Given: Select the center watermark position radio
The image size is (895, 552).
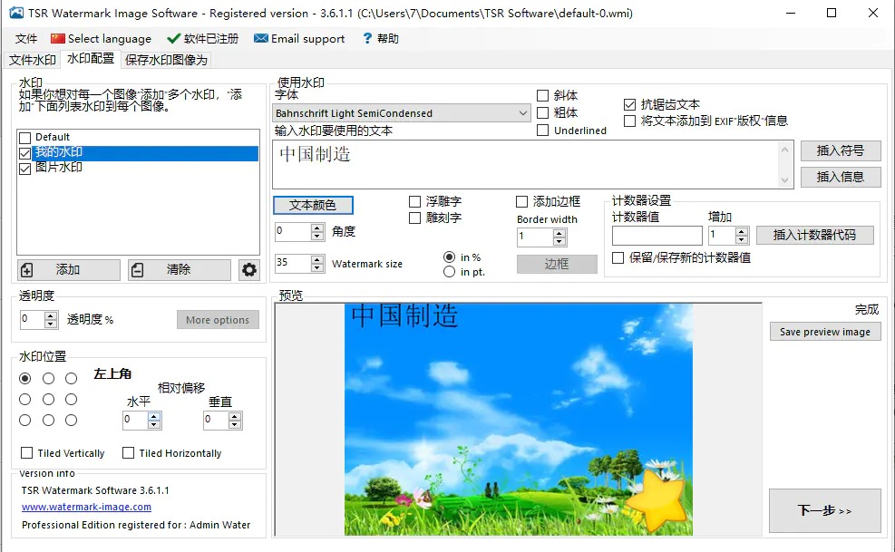Looking at the screenshot, I should tap(47, 399).
